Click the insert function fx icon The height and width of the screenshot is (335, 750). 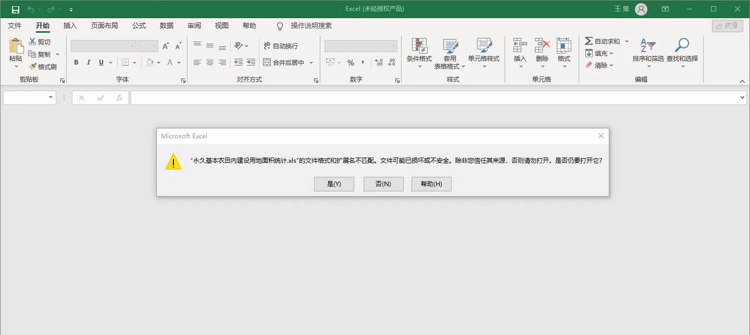tap(120, 98)
